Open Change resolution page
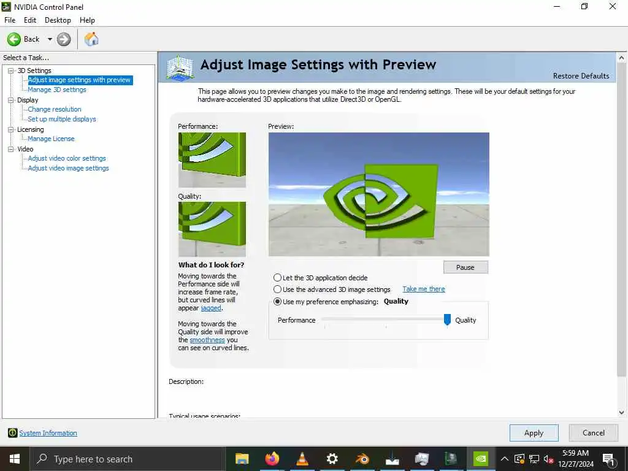The width and height of the screenshot is (628, 471). pos(55,109)
